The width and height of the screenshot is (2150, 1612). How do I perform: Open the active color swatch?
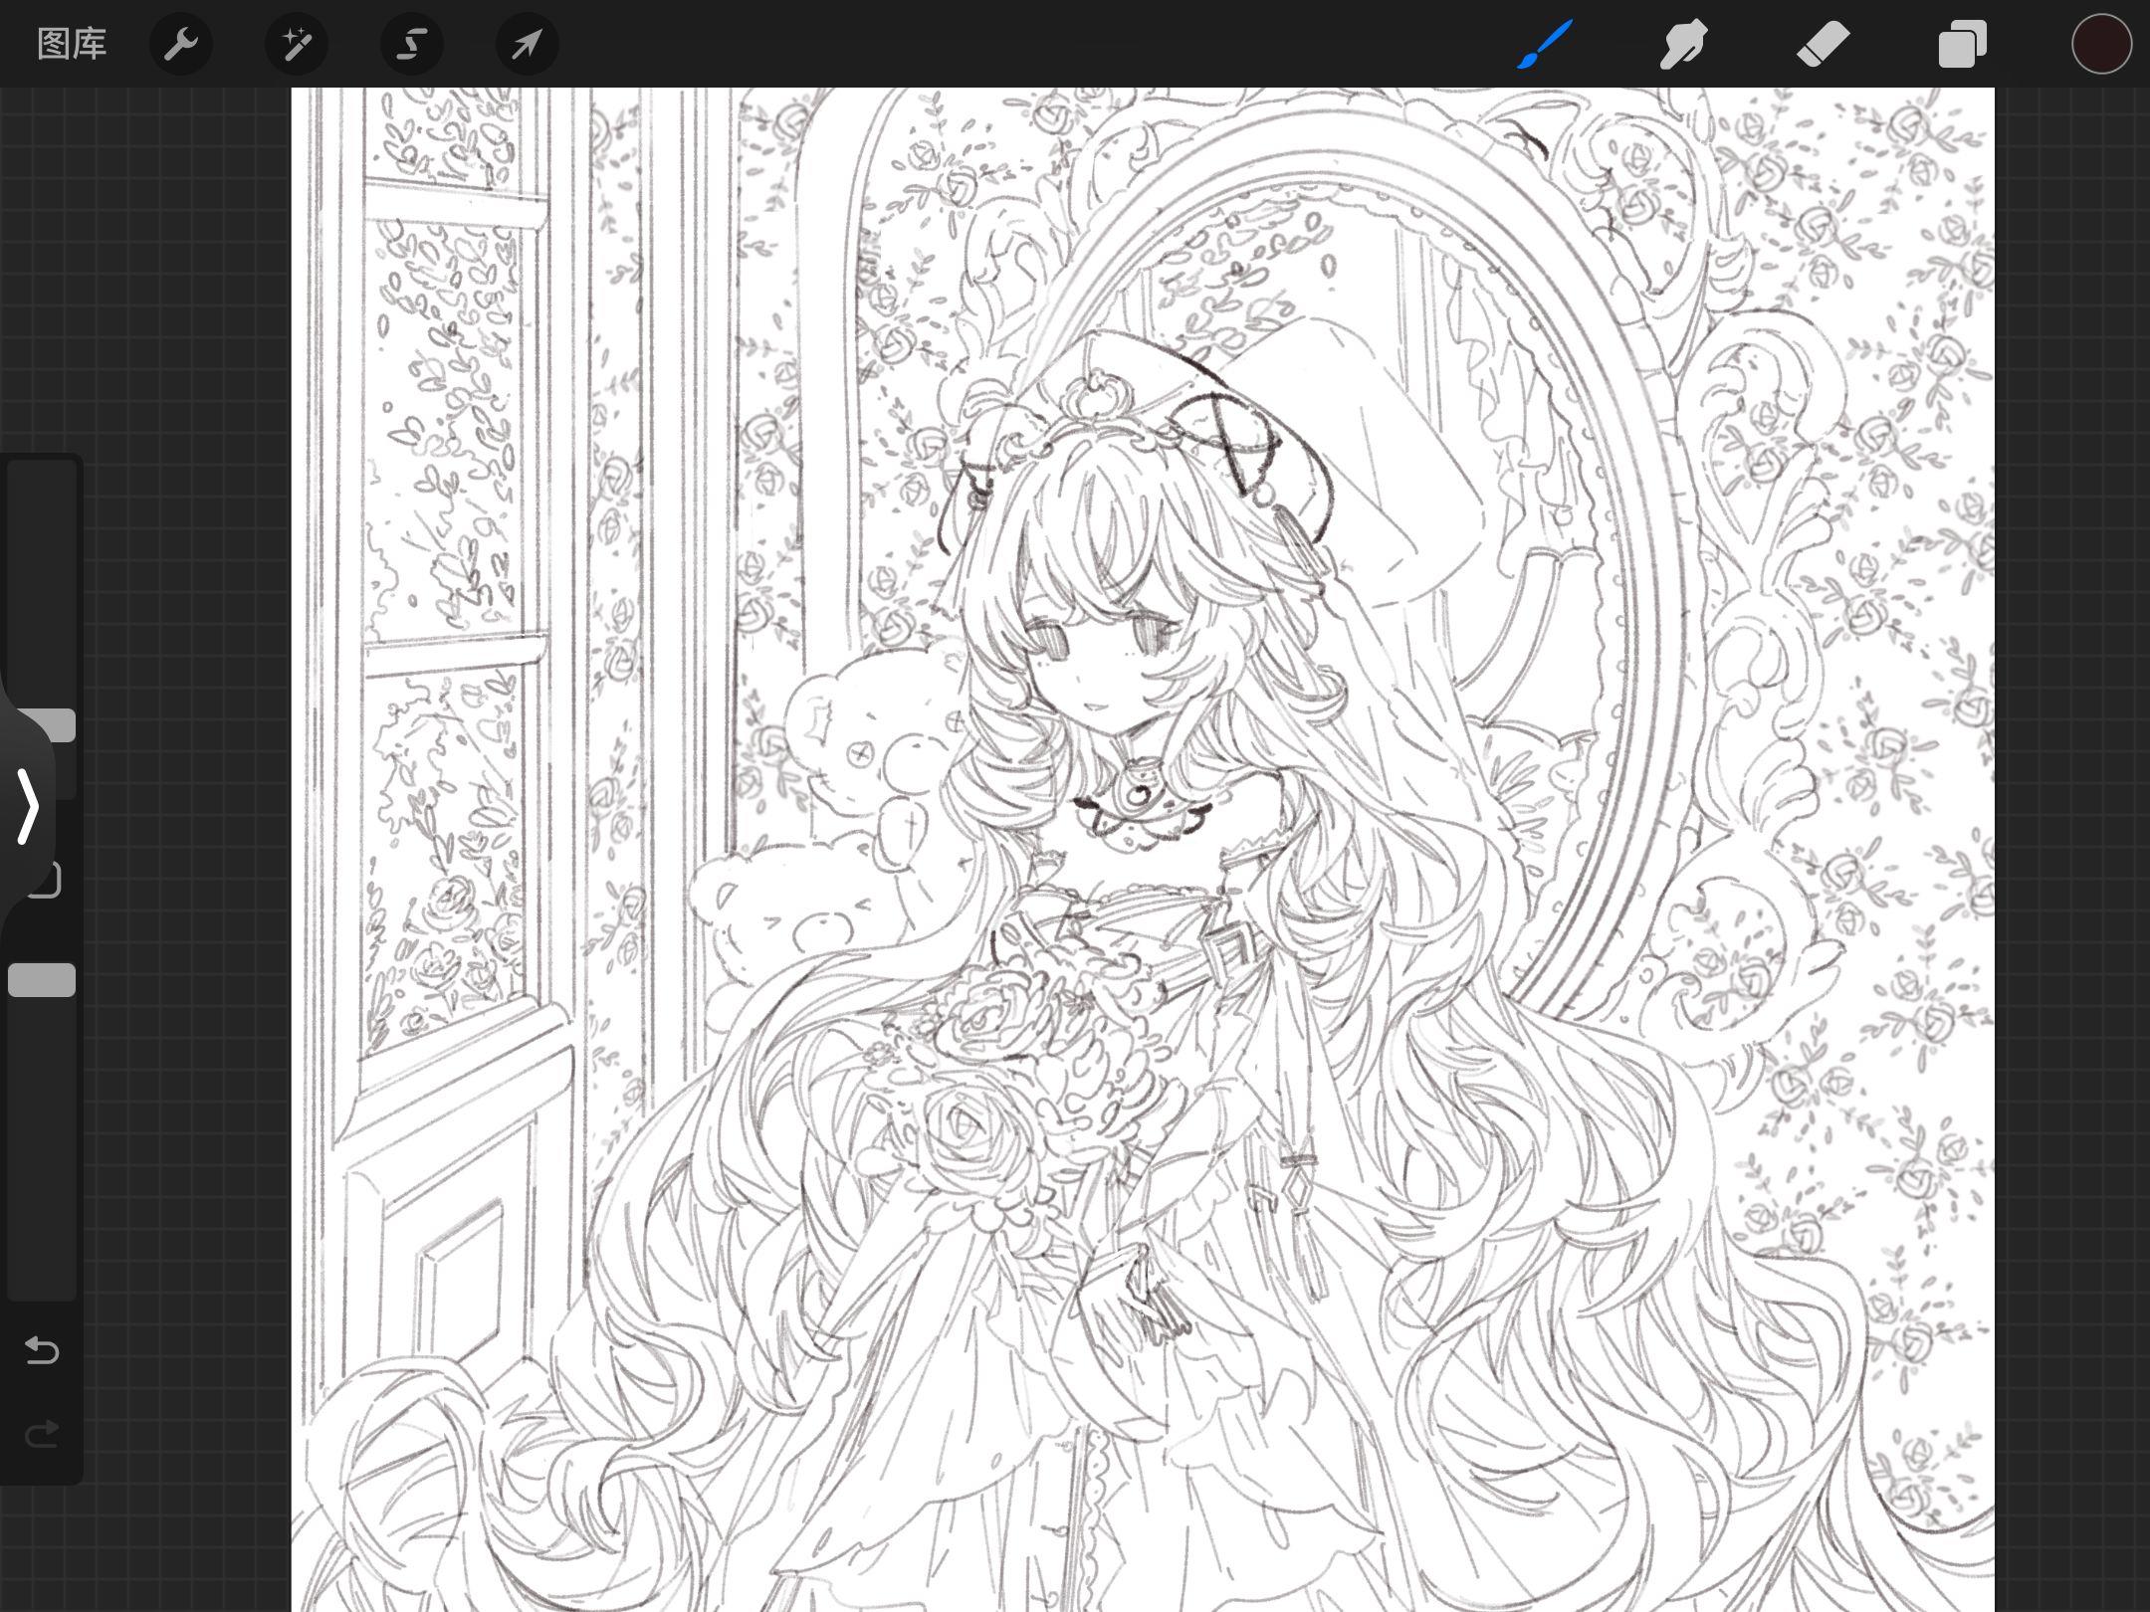click(x=2101, y=44)
